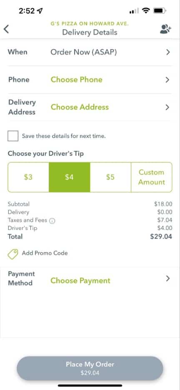The width and height of the screenshot is (180, 390).
Task: Select the $5 driver tip option
Action: point(110,177)
